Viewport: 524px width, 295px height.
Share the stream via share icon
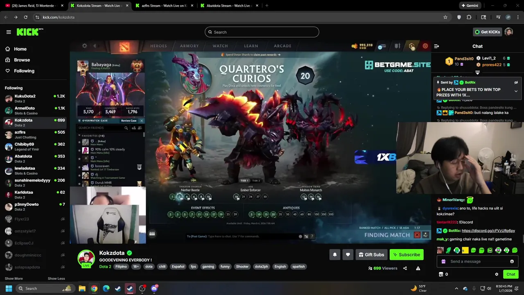point(405,268)
